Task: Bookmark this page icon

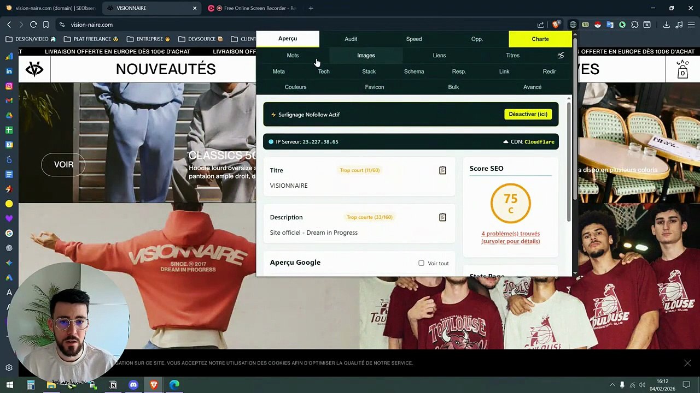Action: (46, 25)
